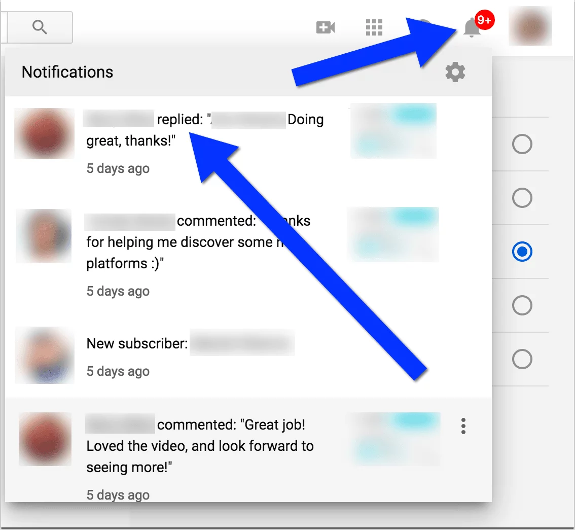Open options menu for 'Great job!' notification
575x530 pixels.
tap(463, 426)
